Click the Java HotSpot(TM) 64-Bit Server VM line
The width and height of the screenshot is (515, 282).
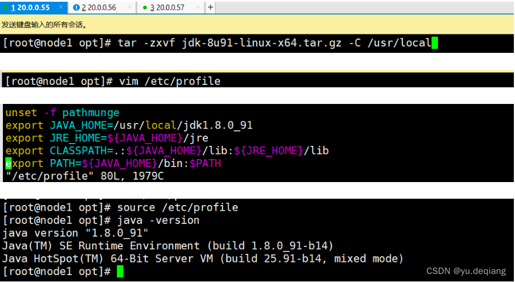203,258
